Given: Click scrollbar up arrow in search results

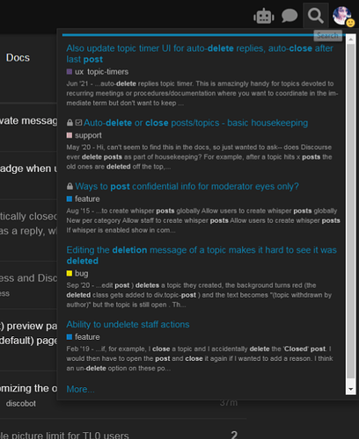Looking at the screenshot, I should point(350,40).
